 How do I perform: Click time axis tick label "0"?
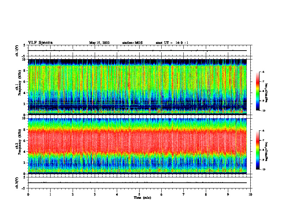tap(28, 194)
